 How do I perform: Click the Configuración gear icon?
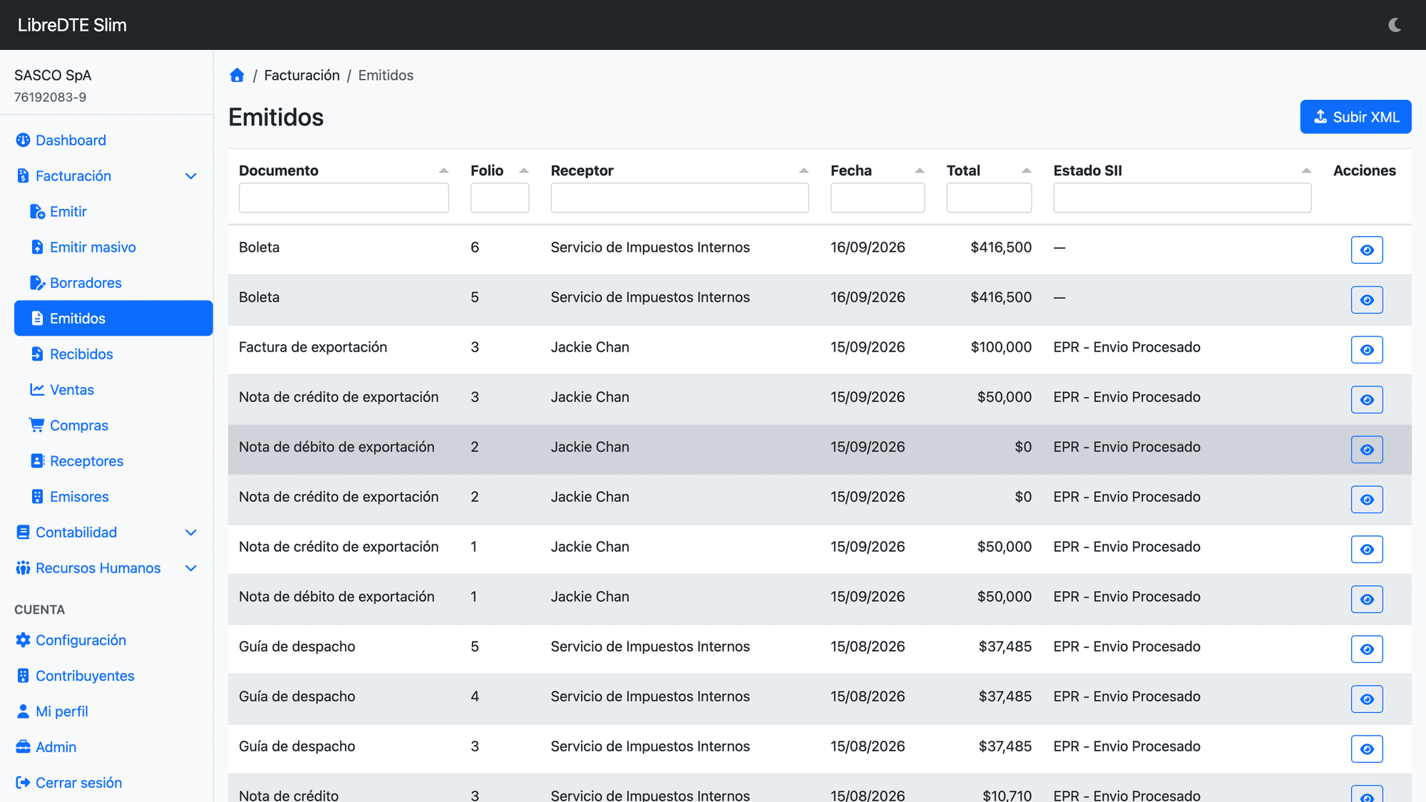pos(23,640)
